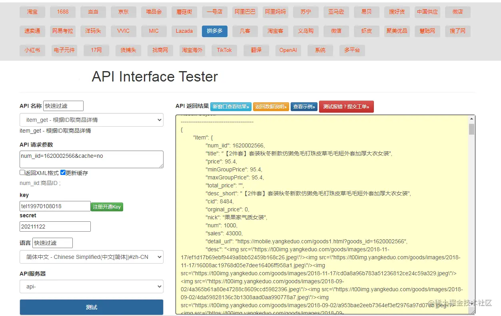The image size is (501, 316).
Task: Switch to the 淘宝海外 tab
Action: pos(192,50)
